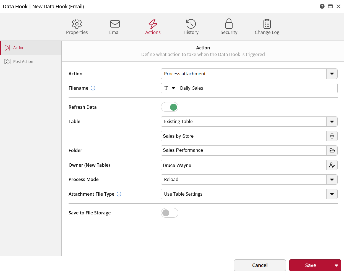Screen dimensions: 344x274
Task: Expand the Action dropdown showing Process attachment
Action: [x=332, y=74]
